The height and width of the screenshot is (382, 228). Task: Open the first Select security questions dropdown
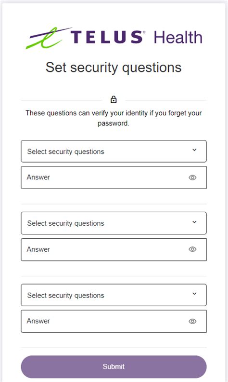click(114, 151)
